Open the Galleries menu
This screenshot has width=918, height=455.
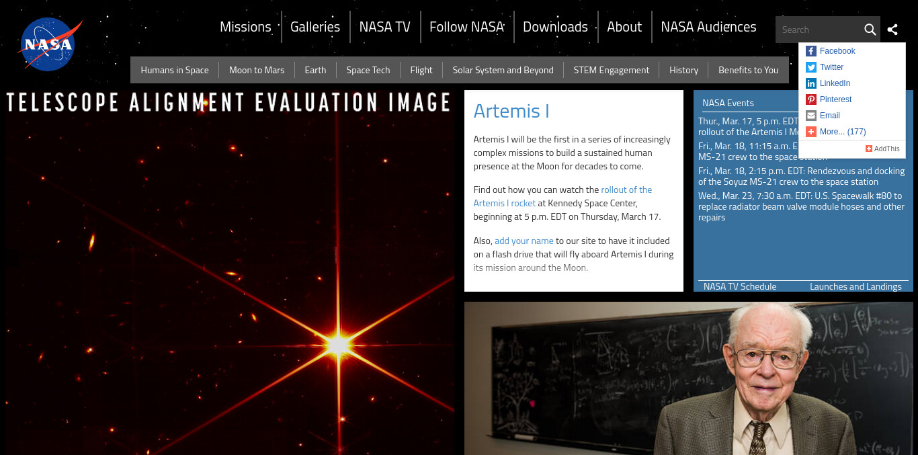coord(315,27)
